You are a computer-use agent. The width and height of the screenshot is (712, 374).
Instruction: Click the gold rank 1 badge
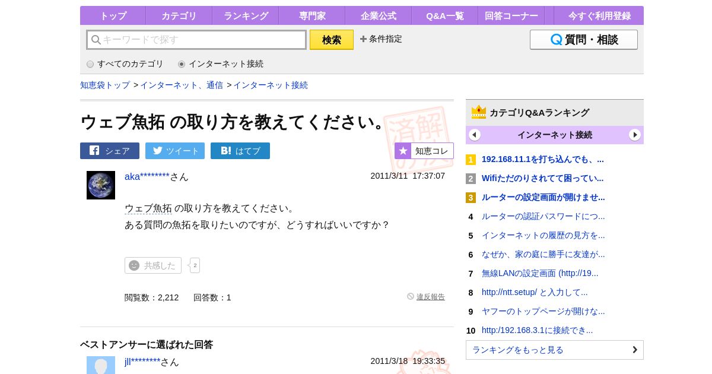pyautogui.click(x=471, y=160)
